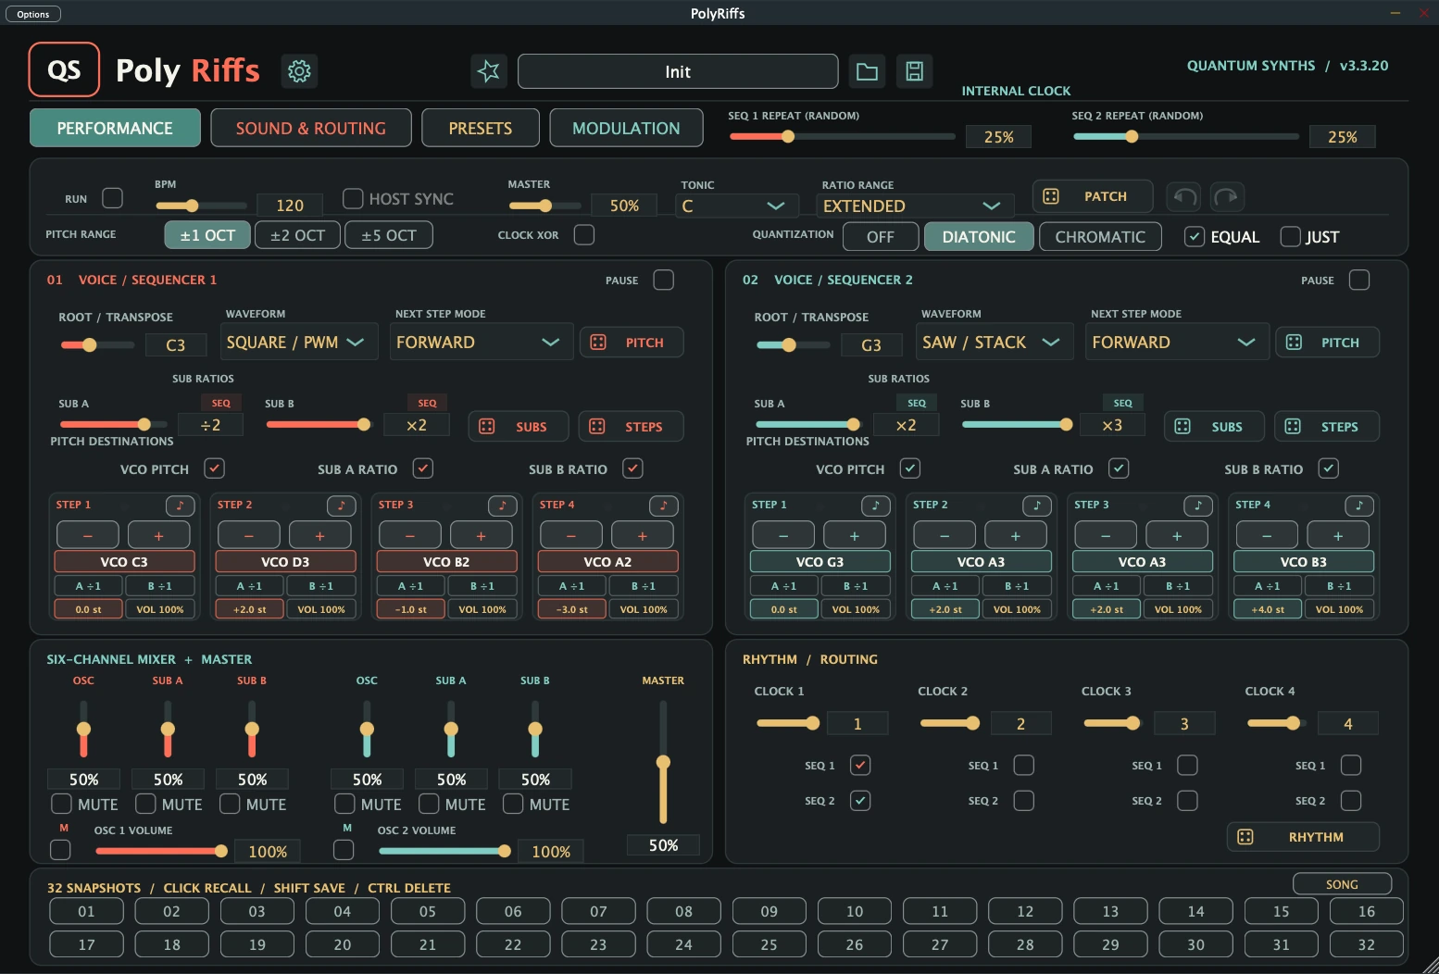
Task: Adjust the MASTER vertical mixer fader
Action: pyautogui.click(x=663, y=762)
